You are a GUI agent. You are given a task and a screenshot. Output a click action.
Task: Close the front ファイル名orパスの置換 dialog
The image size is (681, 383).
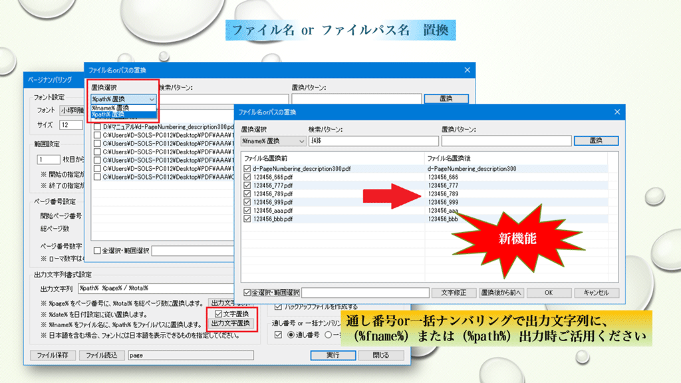click(x=615, y=112)
